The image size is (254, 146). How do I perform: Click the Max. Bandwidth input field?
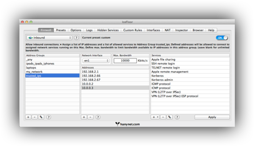(125, 61)
